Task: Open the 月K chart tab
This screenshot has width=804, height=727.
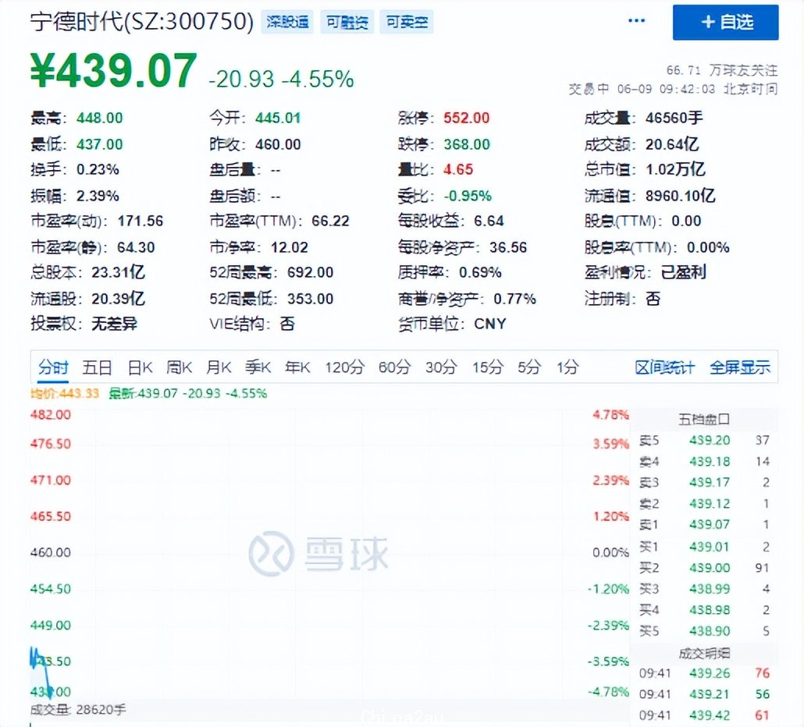Action: tap(219, 367)
